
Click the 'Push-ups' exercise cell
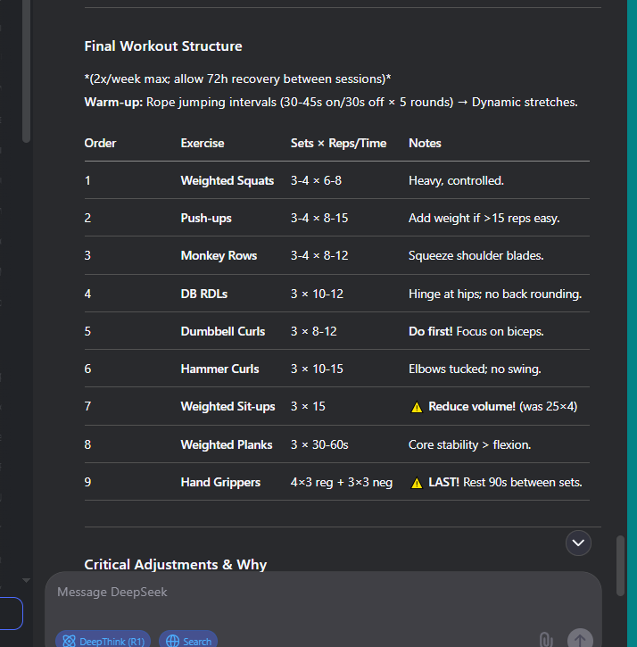point(206,218)
